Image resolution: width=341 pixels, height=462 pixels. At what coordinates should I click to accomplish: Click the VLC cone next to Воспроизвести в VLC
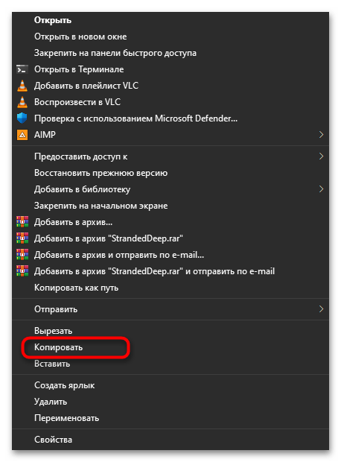point(22,102)
